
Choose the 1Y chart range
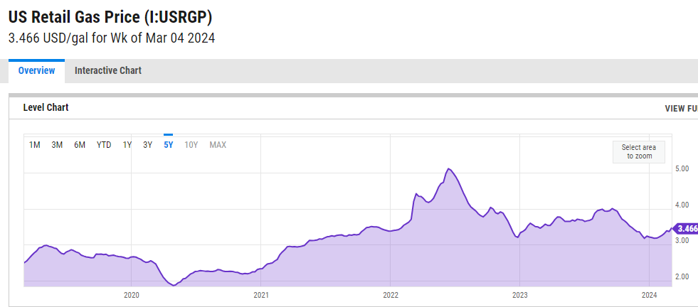(x=127, y=144)
